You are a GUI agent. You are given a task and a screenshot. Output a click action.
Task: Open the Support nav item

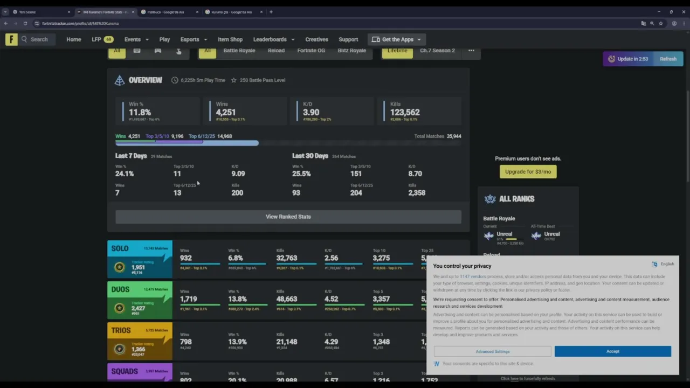(x=348, y=39)
